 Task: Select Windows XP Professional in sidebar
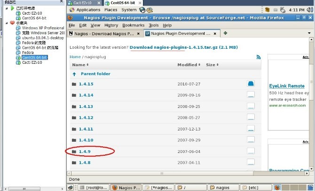point(43,28)
